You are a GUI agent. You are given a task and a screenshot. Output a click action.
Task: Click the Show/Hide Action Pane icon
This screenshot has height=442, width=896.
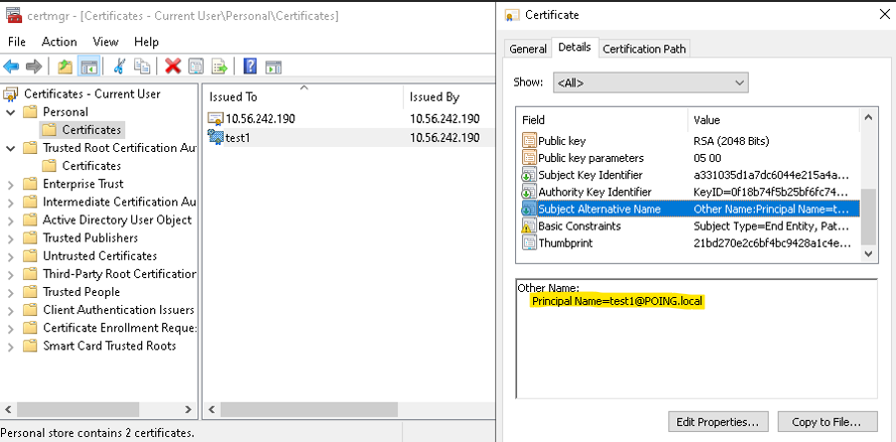273,67
